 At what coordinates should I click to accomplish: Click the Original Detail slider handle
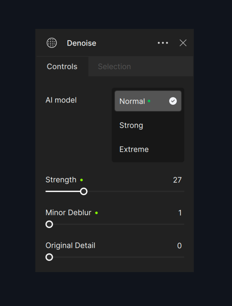[x=49, y=257]
